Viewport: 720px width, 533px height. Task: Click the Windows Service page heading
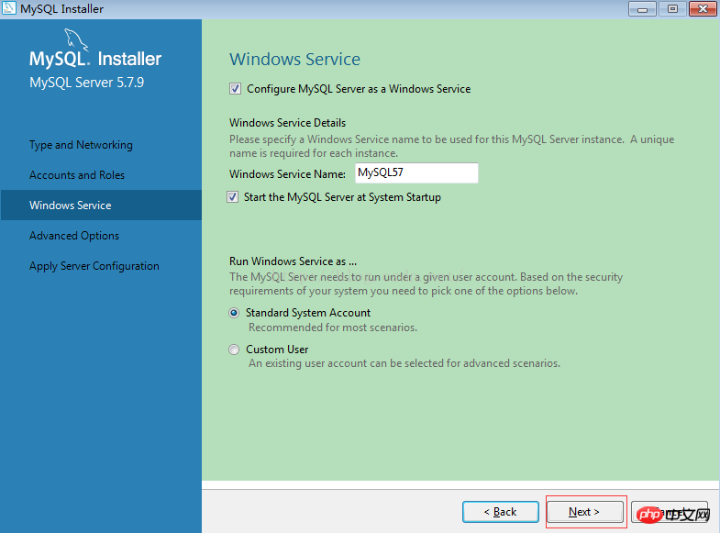coord(294,60)
